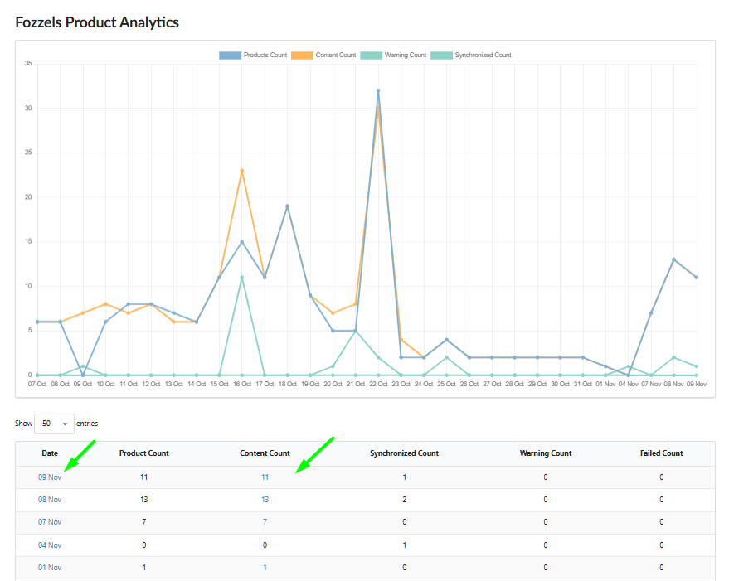Click the 07 Oct x-axis label
The image size is (729, 581).
37,384
